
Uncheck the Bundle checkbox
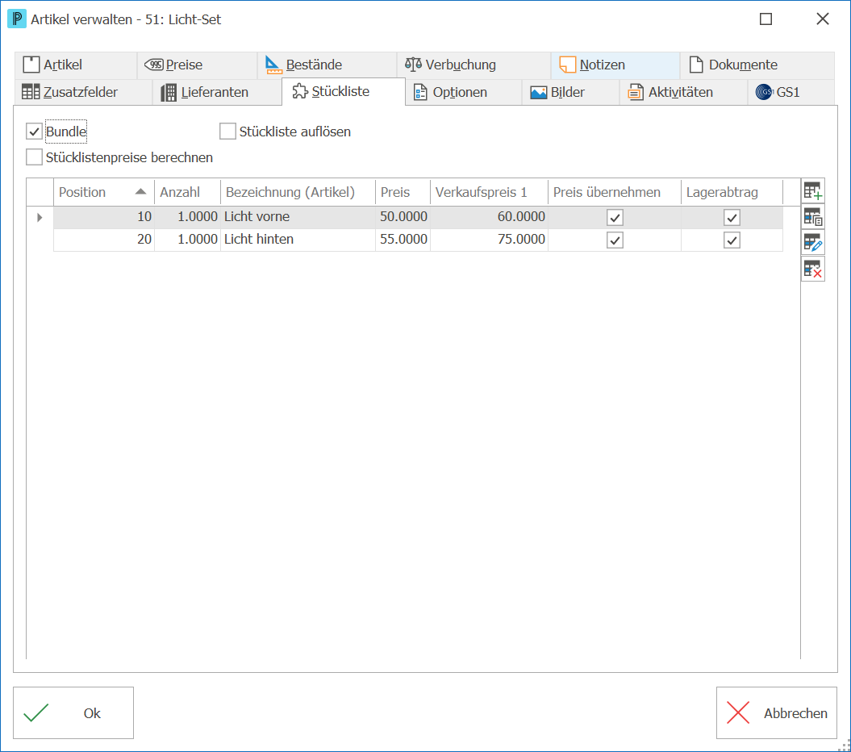[x=34, y=132]
